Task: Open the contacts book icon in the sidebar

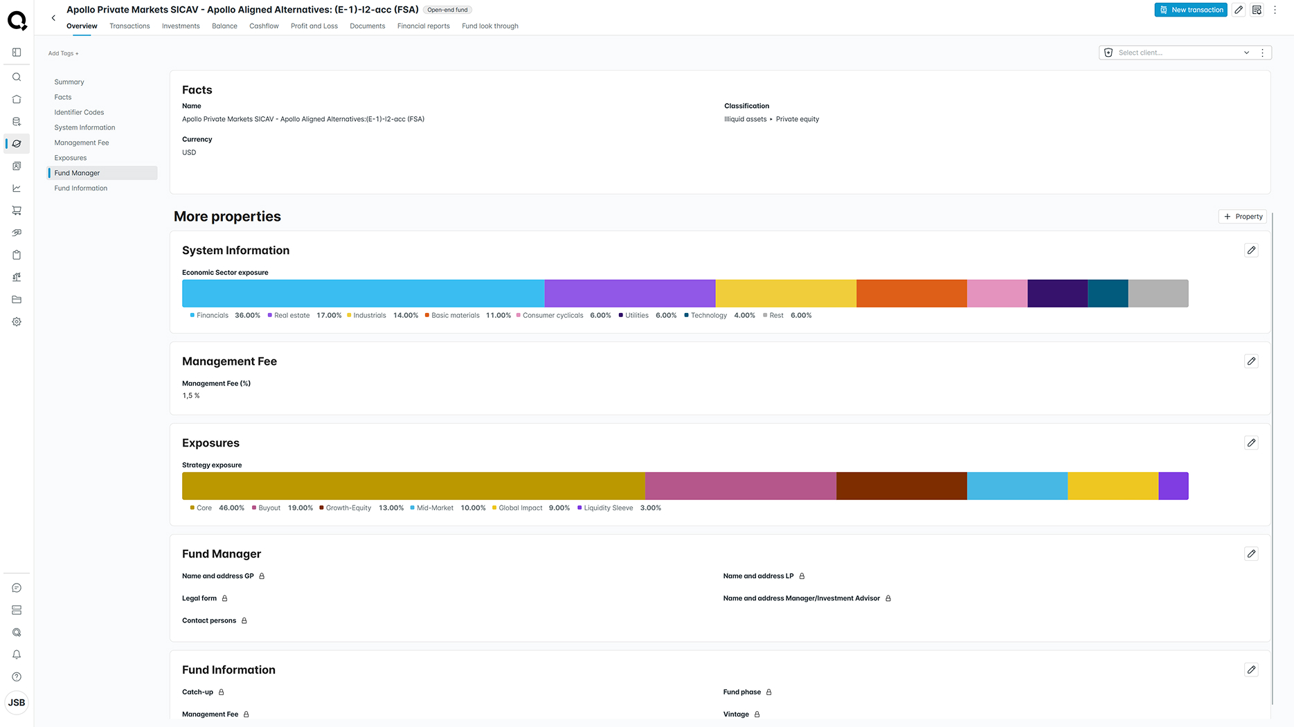Action: click(17, 166)
